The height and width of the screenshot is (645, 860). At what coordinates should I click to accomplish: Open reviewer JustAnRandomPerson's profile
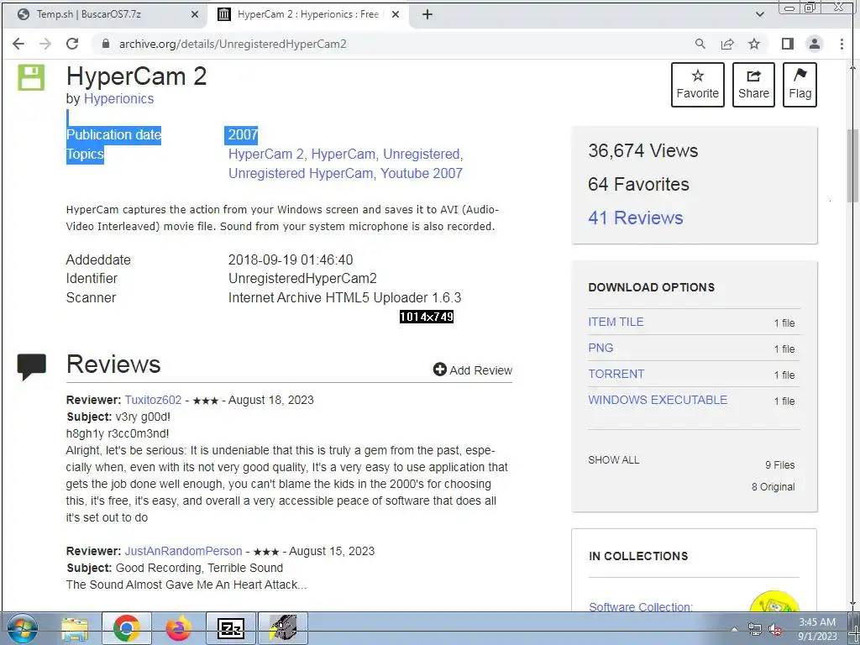click(183, 551)
